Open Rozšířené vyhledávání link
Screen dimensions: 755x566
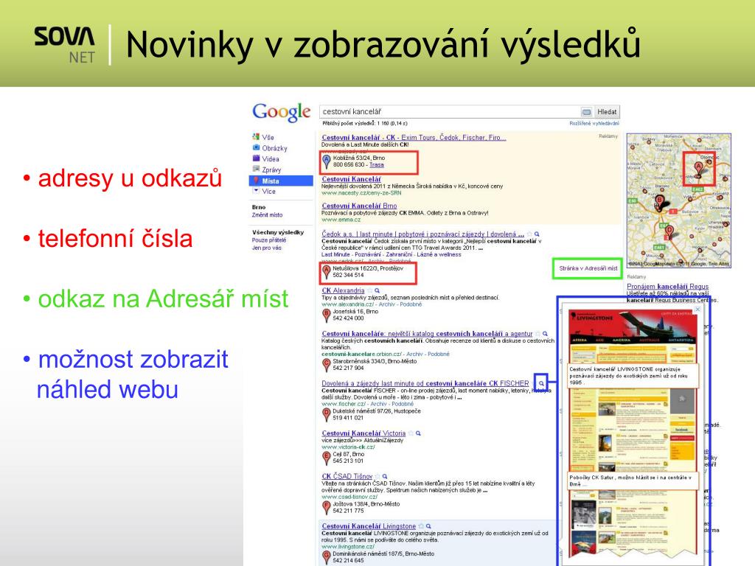tap(594, 124)
